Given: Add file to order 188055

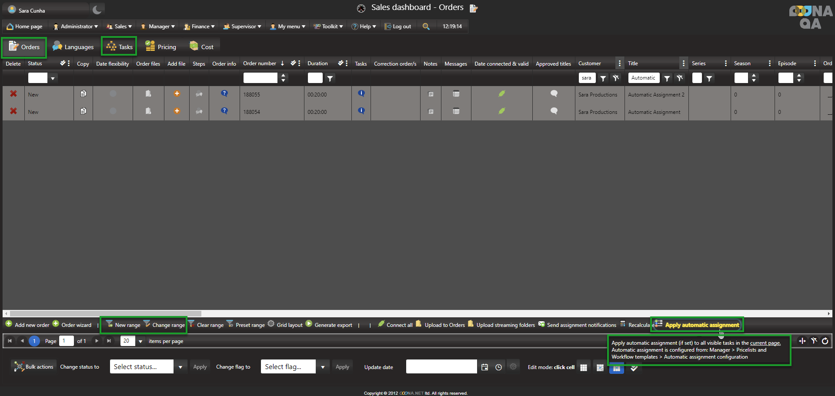Looking at the screenshot, I should tap(177, 94).
